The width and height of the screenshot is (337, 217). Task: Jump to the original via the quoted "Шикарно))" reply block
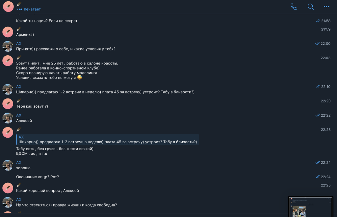[107, 140]
